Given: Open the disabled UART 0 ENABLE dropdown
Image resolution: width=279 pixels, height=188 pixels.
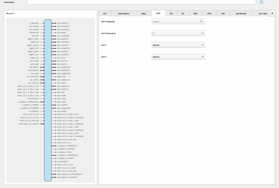Looking at the screenshot, I should [x=178, y=21].
